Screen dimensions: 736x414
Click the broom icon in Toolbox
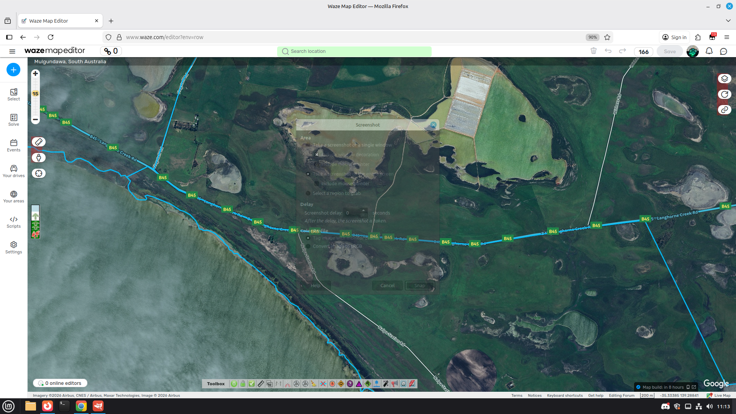point(314,384)
